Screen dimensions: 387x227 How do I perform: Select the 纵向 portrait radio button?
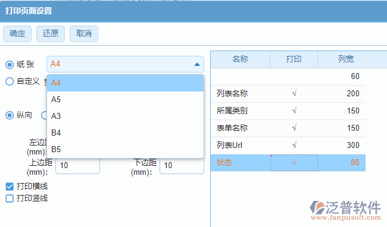10,115
